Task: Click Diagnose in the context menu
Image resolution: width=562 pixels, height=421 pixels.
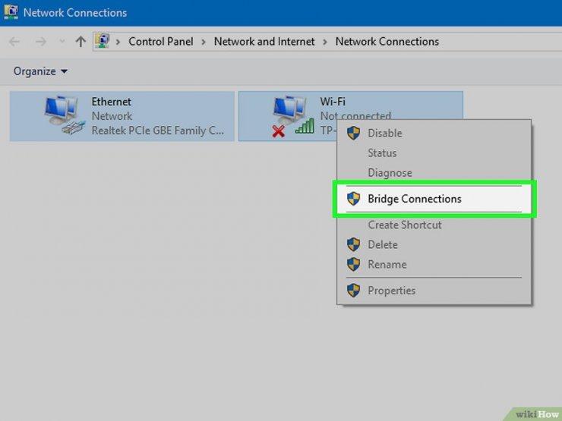Action: point(434,173)
